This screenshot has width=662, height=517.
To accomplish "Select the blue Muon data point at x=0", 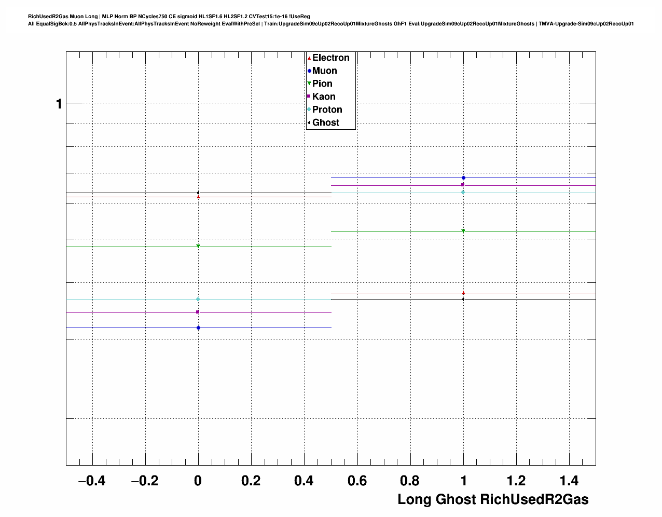I will pyautogui.click(x=198, y=328).
